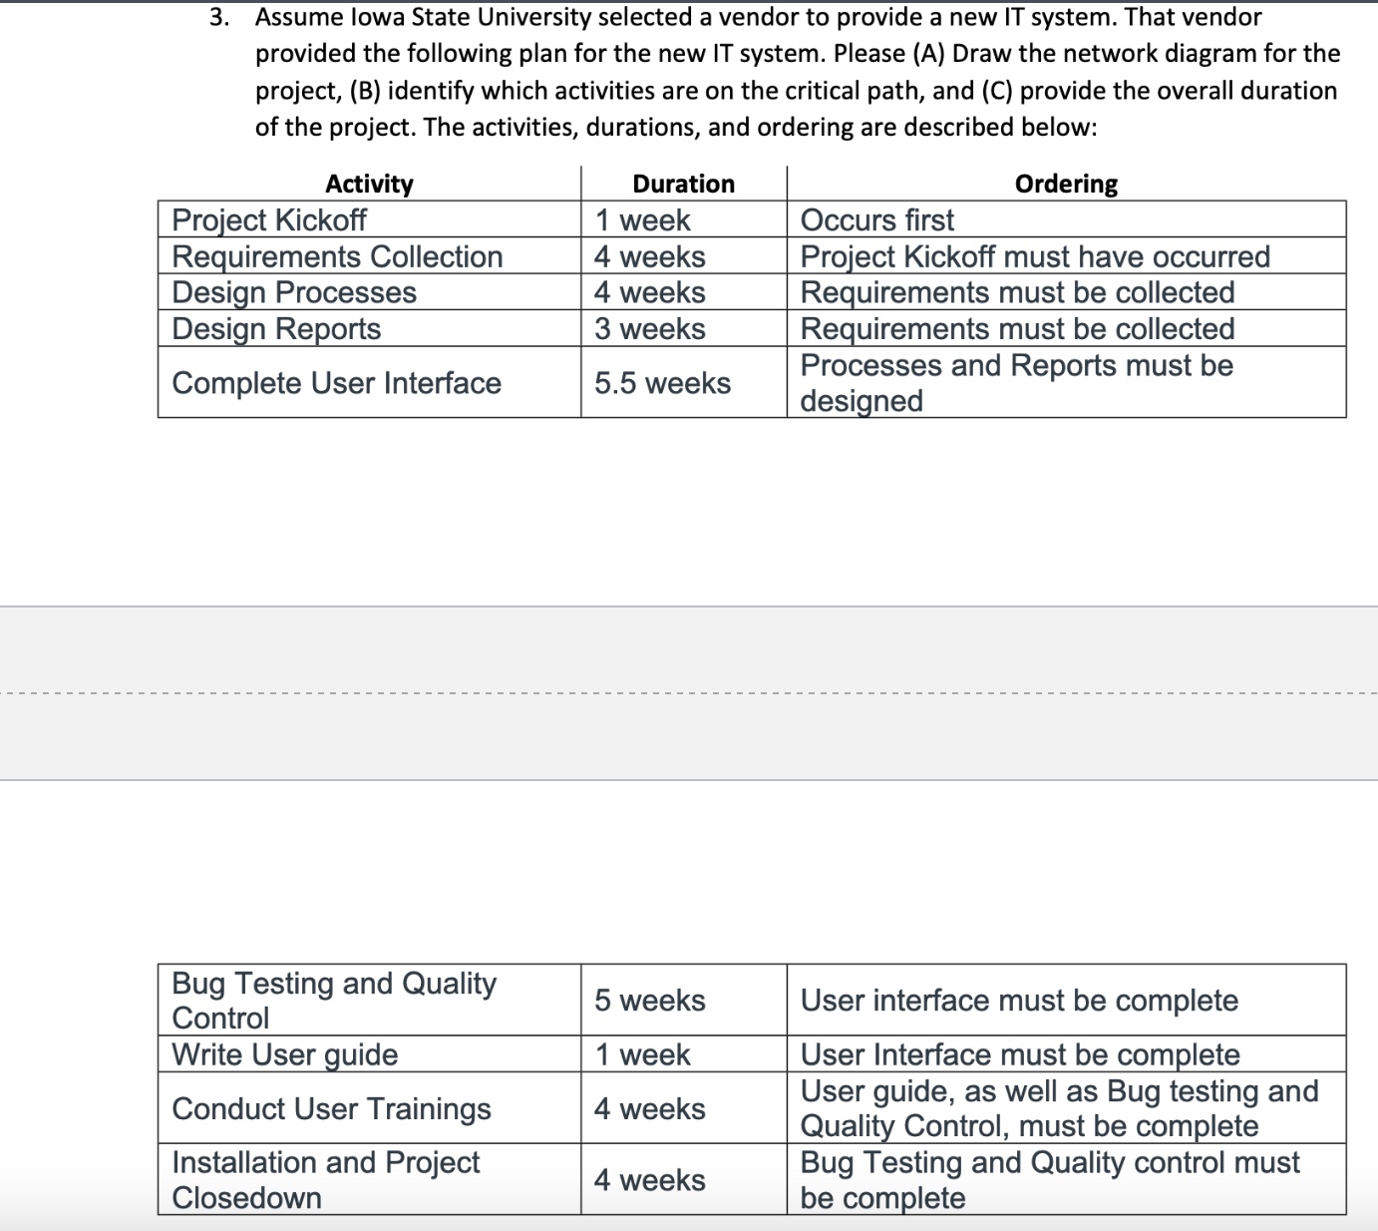Click the Duration column header
This screenshot has width=1378, height=1231.
[684, 183]
